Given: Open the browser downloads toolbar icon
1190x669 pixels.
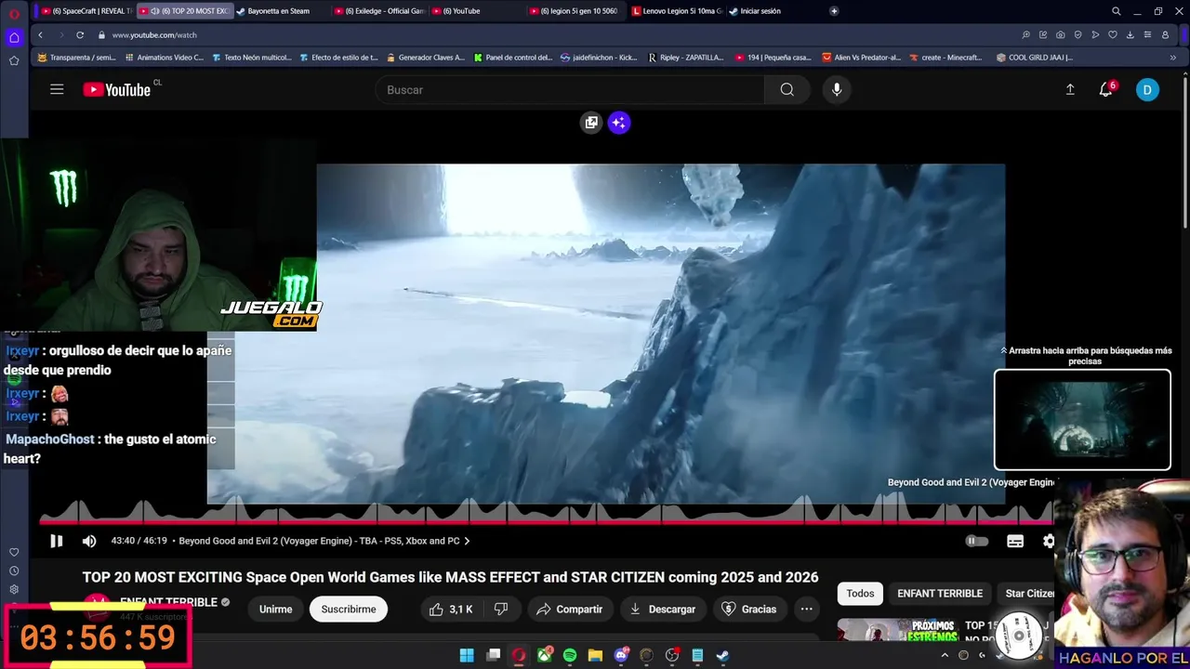Looking at the screenshot, I should coord(1130,34).
